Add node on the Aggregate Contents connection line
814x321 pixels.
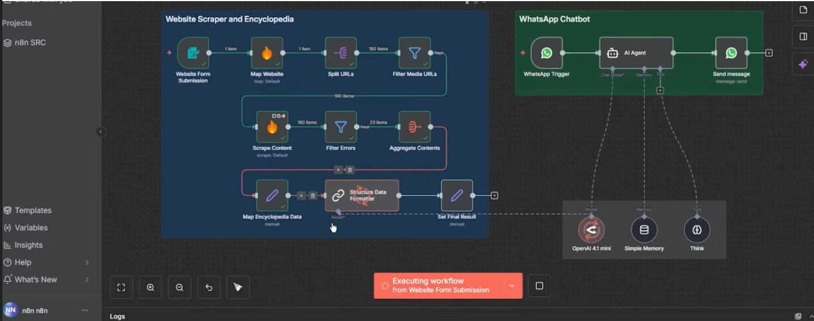click(338, 170)
